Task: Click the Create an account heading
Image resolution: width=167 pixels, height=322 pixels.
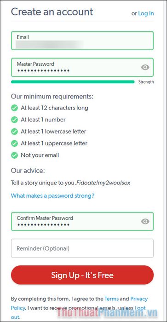Action: 52,12
